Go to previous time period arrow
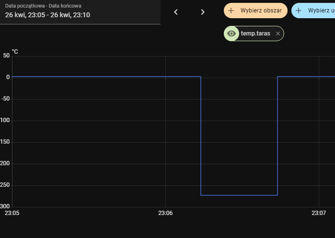Viewport: 335px width, 238px height. (176, 12)
